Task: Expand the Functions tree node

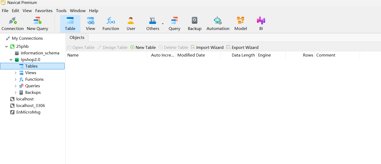Action: click(x=16, y=79)
